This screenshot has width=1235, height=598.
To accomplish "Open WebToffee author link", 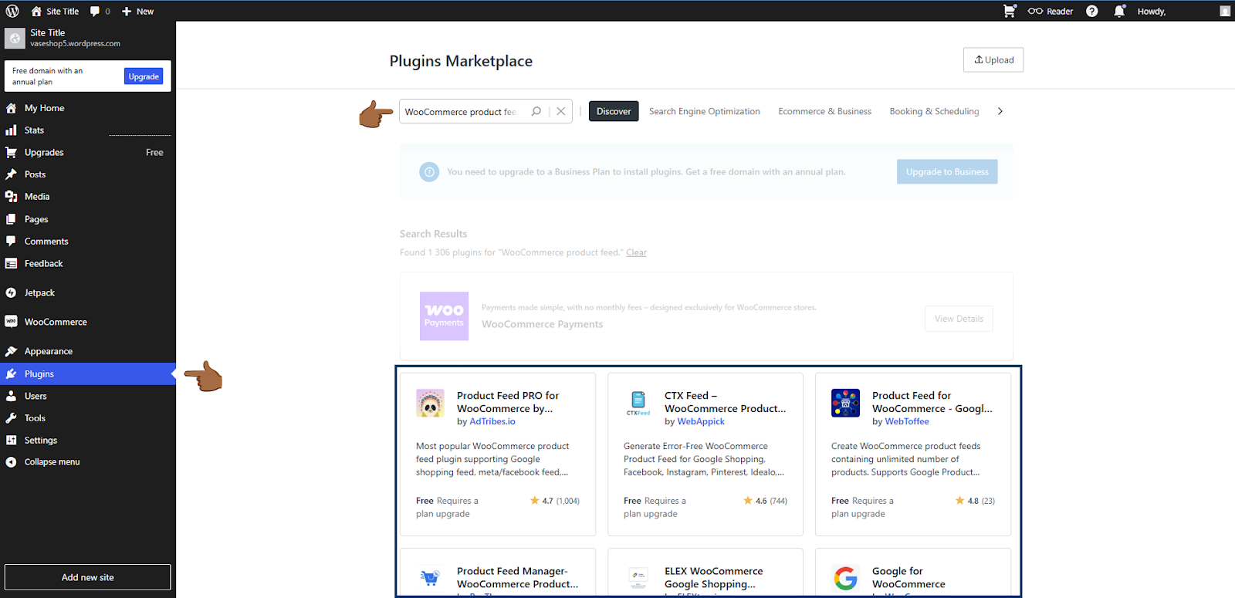I will (x=907, y=421).
